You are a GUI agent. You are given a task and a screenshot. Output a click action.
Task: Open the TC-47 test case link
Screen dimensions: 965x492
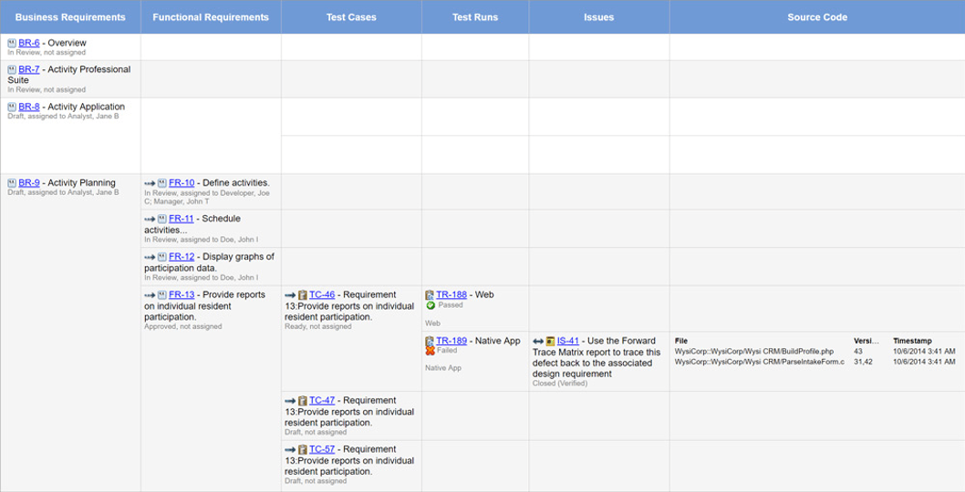coord(321,400)
